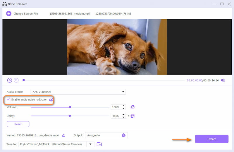The height and width of the screenshot is (152, 234).
Task: Open output settings gear icon
Action: [123, 135]
